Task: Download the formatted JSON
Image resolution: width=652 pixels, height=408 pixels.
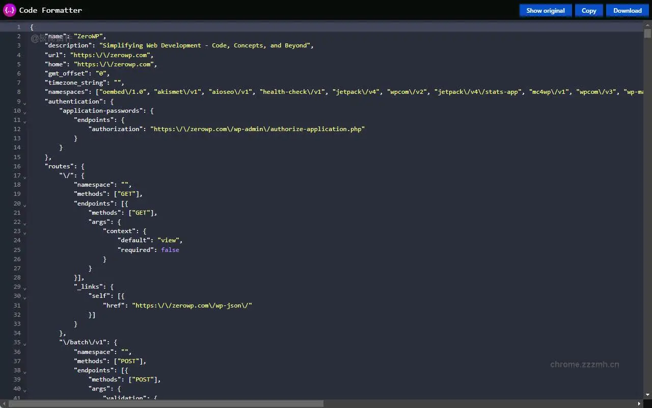Action: pyautogui.click(x=627, y=10)
